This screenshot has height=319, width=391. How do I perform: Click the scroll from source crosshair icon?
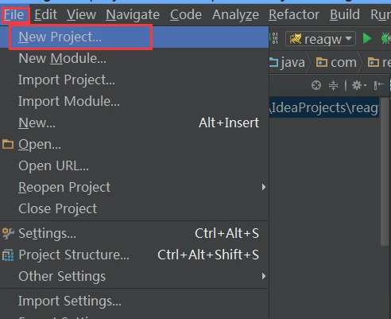click(316, 85)
